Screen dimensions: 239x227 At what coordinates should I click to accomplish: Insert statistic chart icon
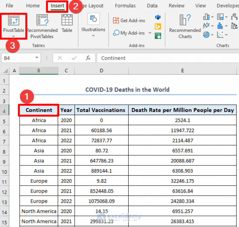[220, 25]
